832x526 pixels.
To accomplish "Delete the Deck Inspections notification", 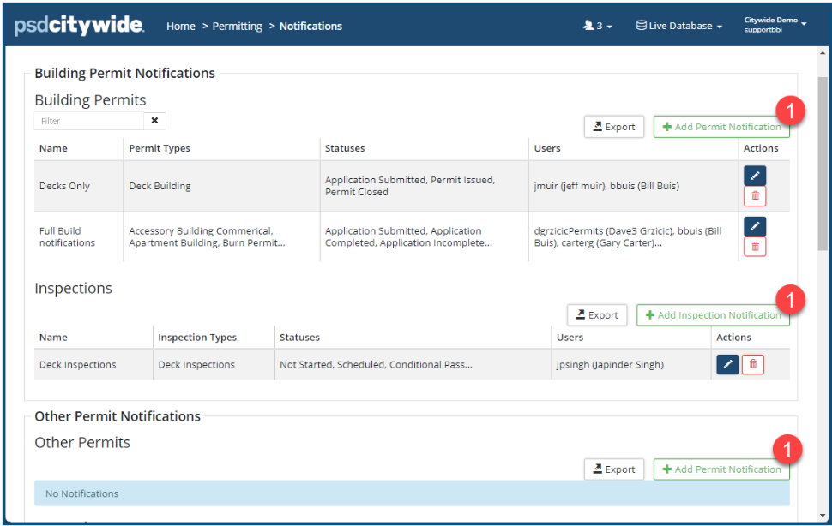I will (753, 364).
